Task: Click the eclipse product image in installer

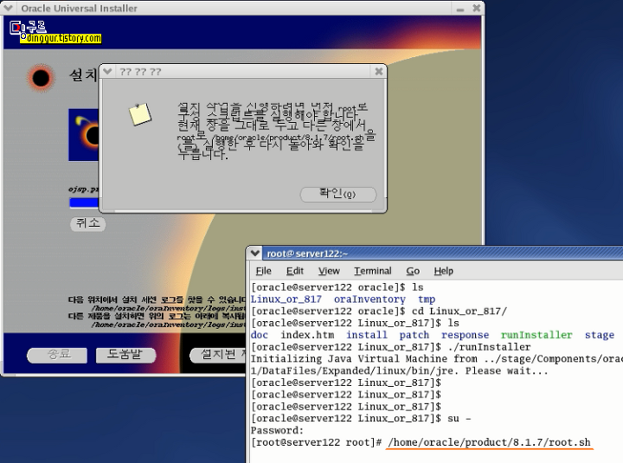Action: [83, 135]
